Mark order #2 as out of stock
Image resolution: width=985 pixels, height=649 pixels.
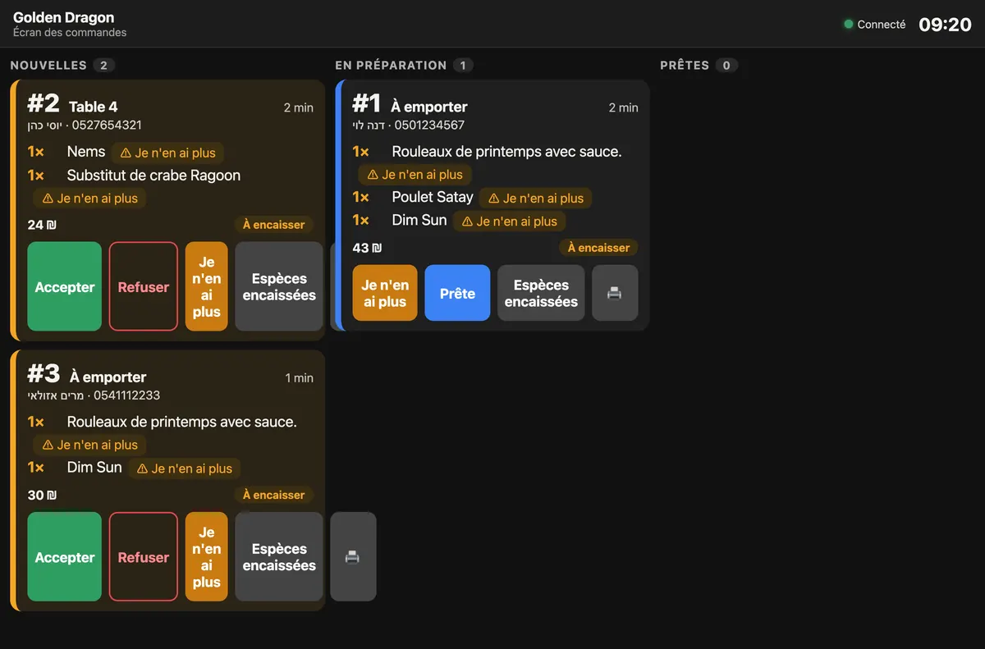207,286
